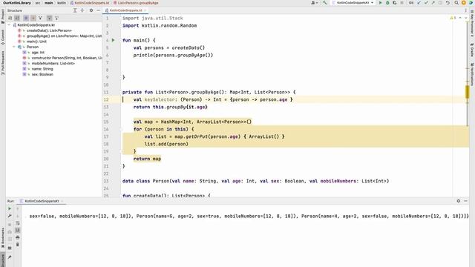Click the Git label in the toolbar
This screenshot has width=475, height=267.
pos(410,3)
